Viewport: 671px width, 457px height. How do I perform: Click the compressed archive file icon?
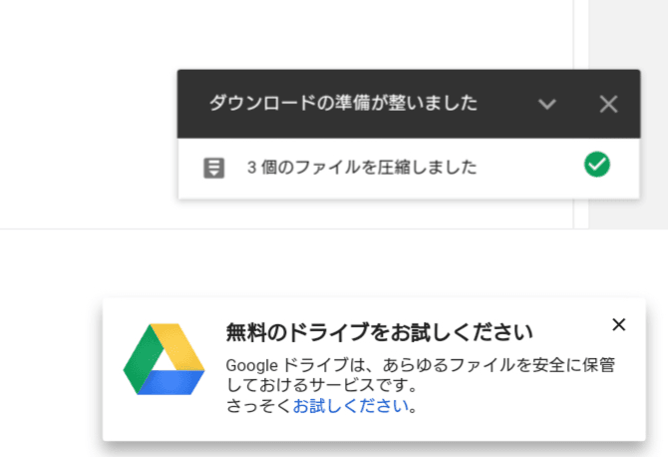pos(212,168)
